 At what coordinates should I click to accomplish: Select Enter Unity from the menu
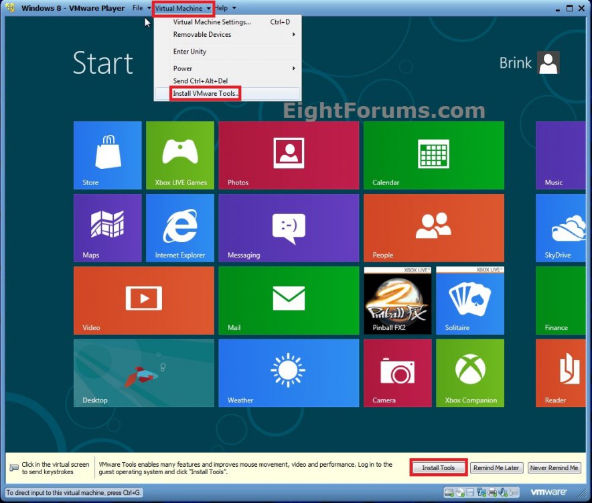(x=190, y=52)
